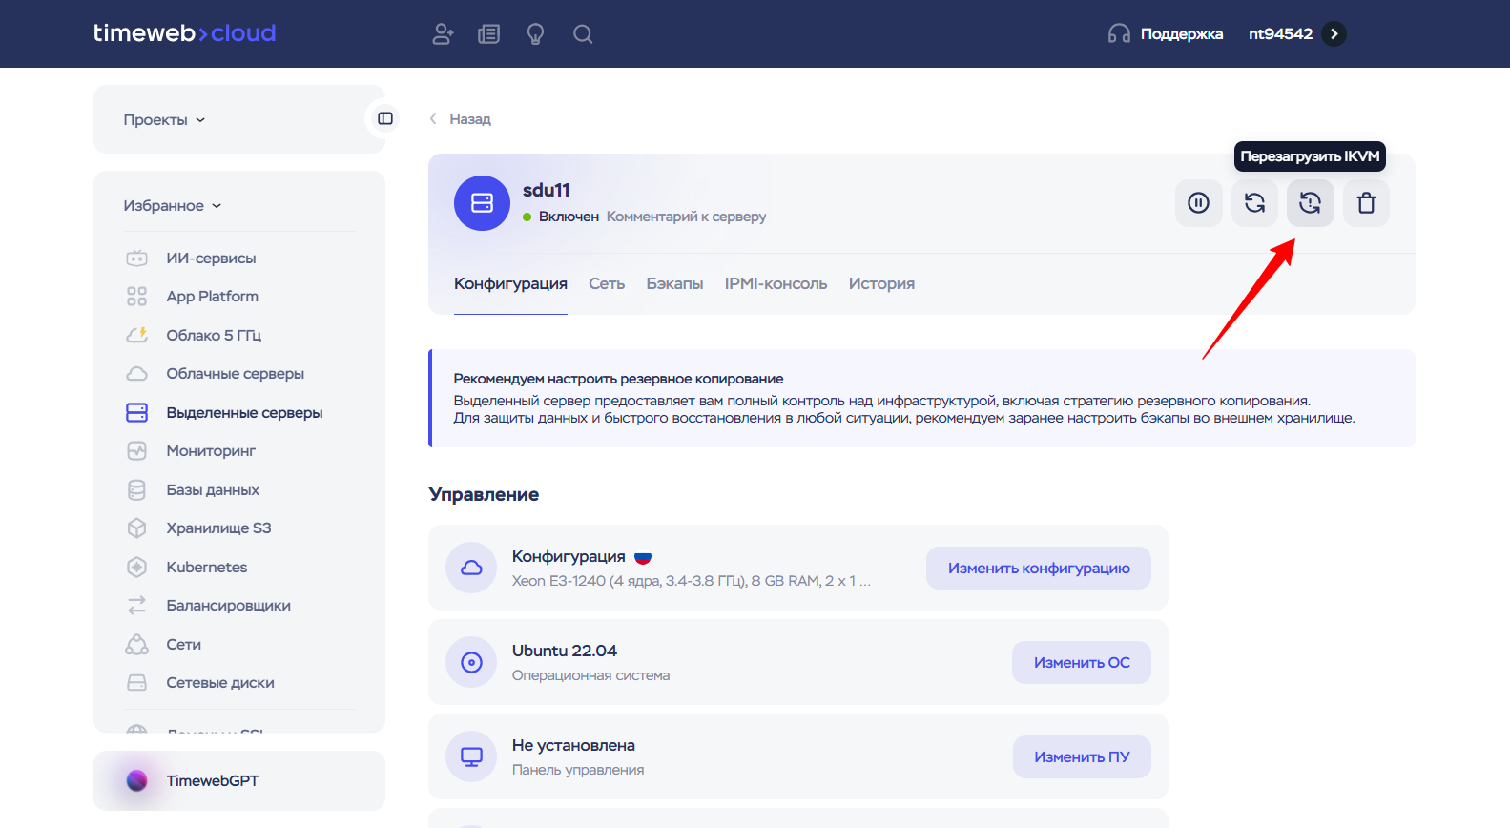
Task: Click the blue sdu11 server avatar icon
Action: tap(483, 202)
